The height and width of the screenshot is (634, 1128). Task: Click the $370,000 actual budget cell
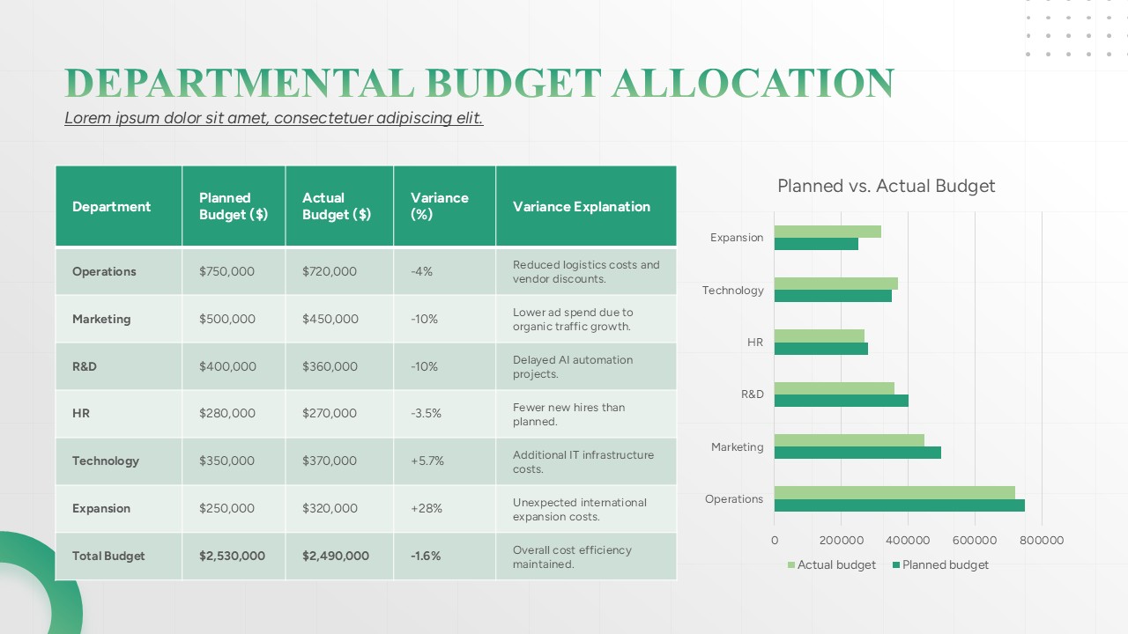[x=339, y=461]
